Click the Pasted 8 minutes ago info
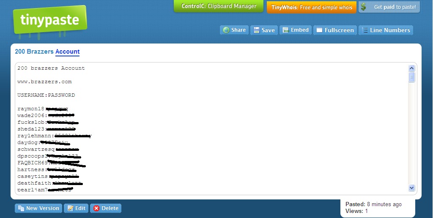Image resolution: width=433 pixels, height=218 pixels. pyautogui.click(x=373, y=204)
